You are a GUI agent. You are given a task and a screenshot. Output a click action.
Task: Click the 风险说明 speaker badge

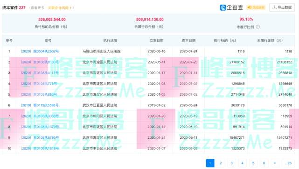[256, 7]
